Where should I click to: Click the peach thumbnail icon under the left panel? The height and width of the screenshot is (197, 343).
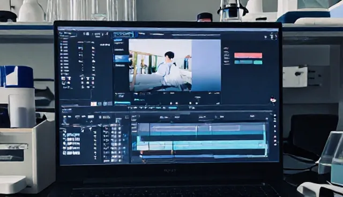coord(94,104)
